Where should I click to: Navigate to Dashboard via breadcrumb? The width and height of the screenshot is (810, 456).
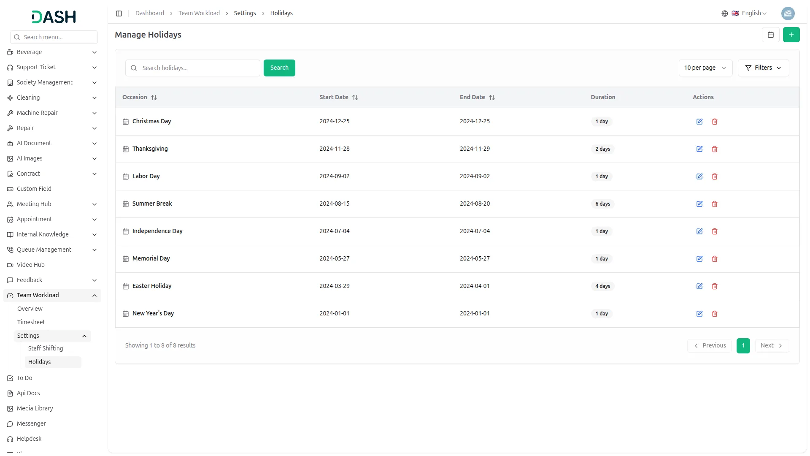pyautogui.click(x=150, y=13)
